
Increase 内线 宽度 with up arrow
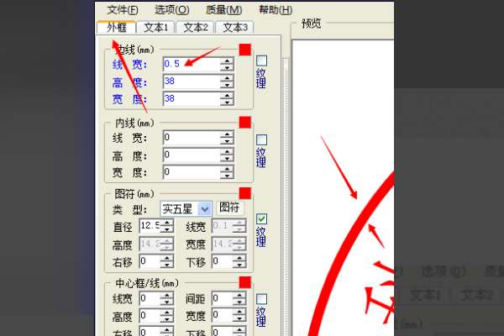coord(227,169)
